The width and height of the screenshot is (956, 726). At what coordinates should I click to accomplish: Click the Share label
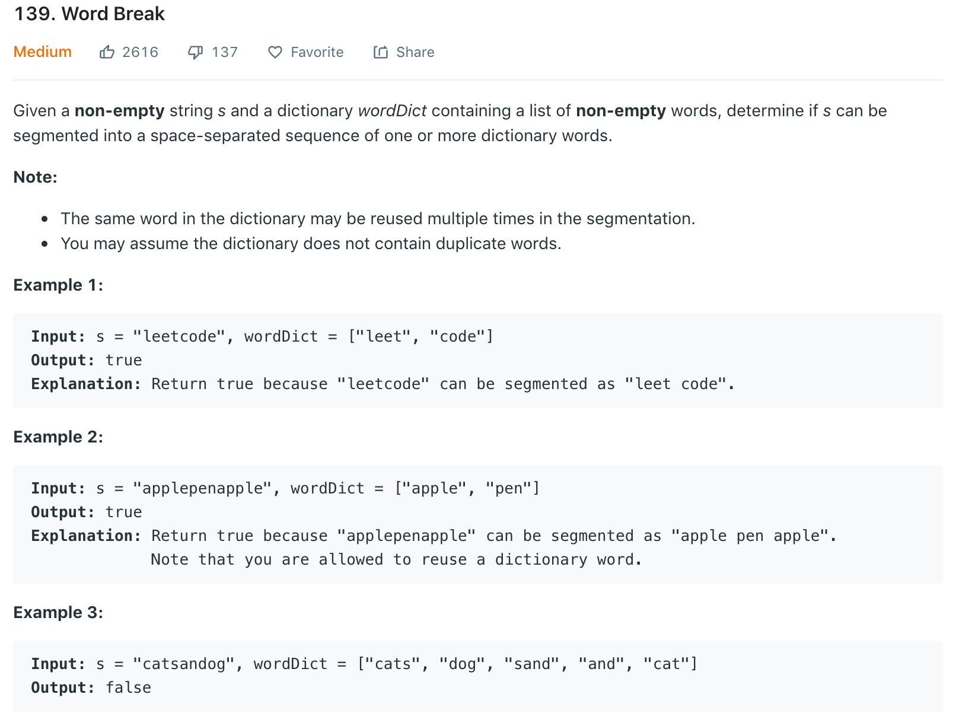point(415,52)
